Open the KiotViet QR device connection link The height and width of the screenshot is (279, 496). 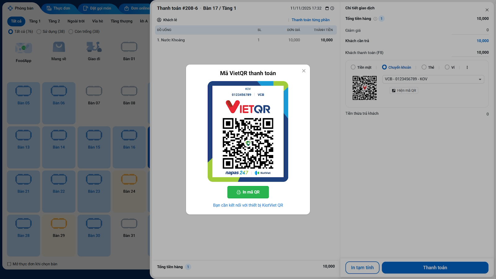click(248, 205)
